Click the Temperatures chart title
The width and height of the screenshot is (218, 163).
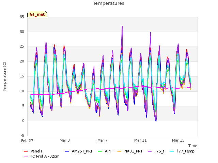click(109, 3)
